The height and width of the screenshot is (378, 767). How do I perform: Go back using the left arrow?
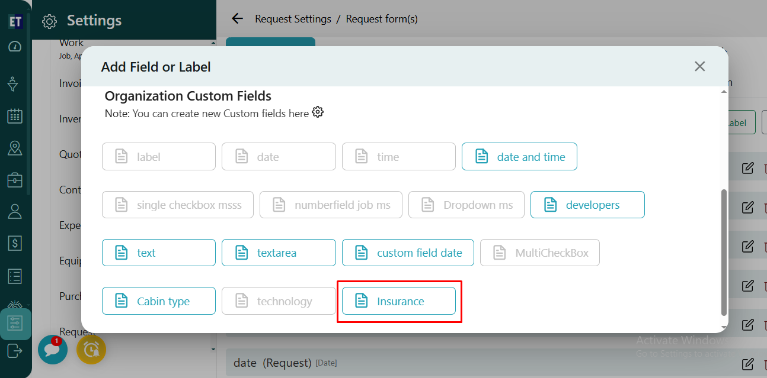(x=237, y=19)
